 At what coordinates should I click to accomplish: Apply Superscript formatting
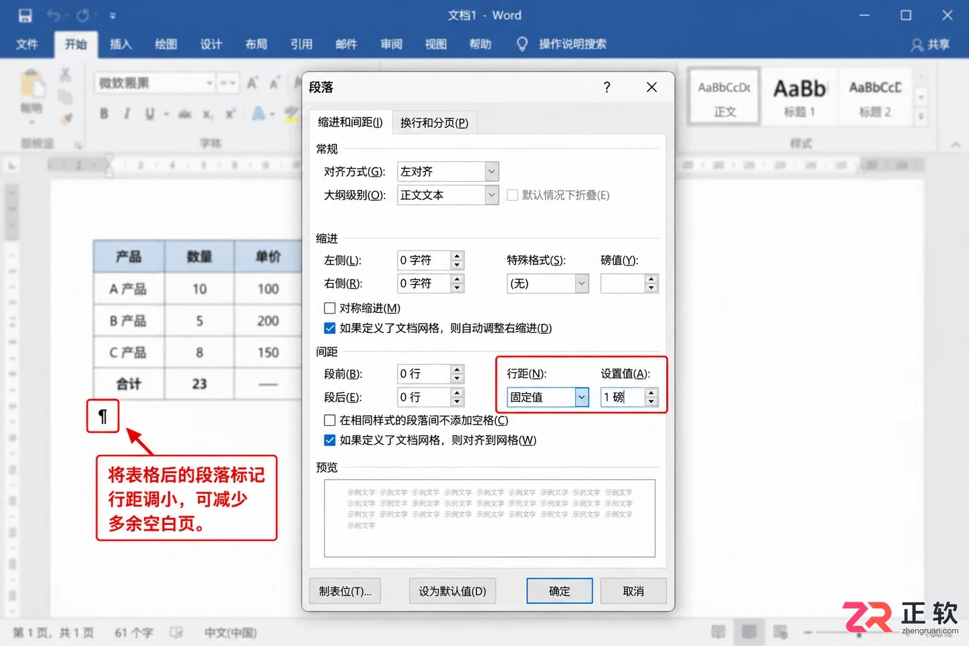(230, 114)
